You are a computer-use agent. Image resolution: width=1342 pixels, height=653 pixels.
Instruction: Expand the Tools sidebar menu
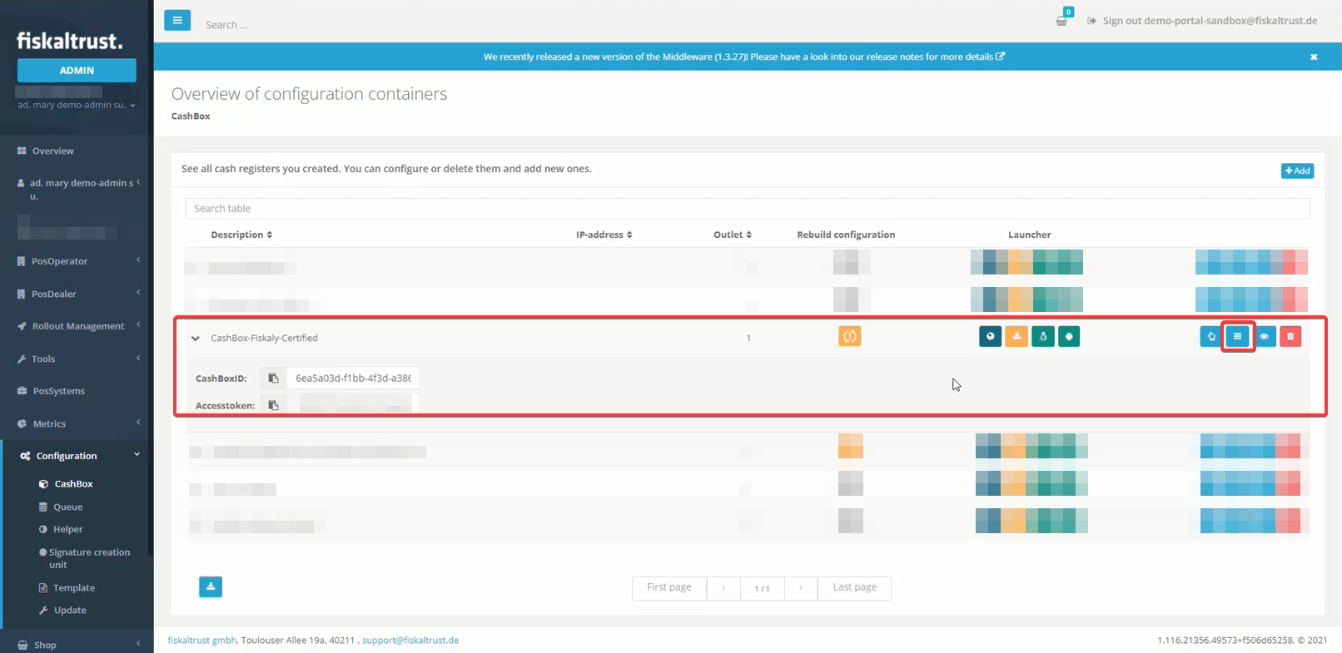coord(77,359)
